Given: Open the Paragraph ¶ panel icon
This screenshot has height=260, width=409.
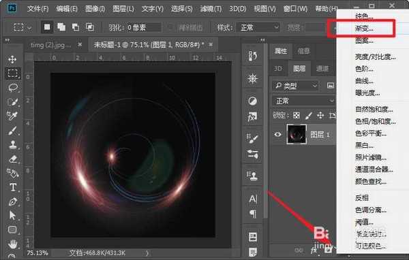Looking at the screenshot, I should pos(253,214).
